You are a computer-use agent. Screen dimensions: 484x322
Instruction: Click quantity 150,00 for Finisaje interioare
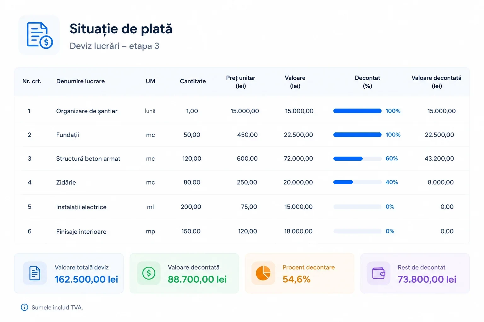pos(191,231)
